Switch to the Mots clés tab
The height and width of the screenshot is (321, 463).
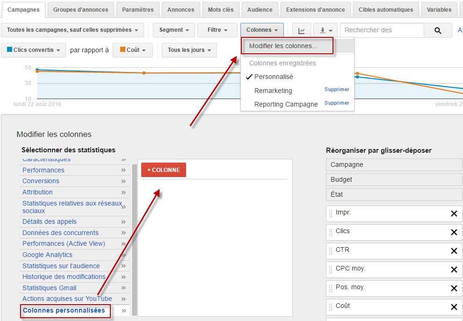221,10
